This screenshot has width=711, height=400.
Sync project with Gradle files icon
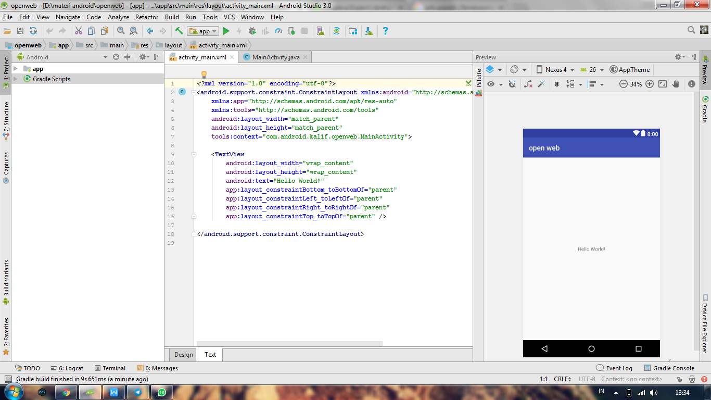click(337, 31)
